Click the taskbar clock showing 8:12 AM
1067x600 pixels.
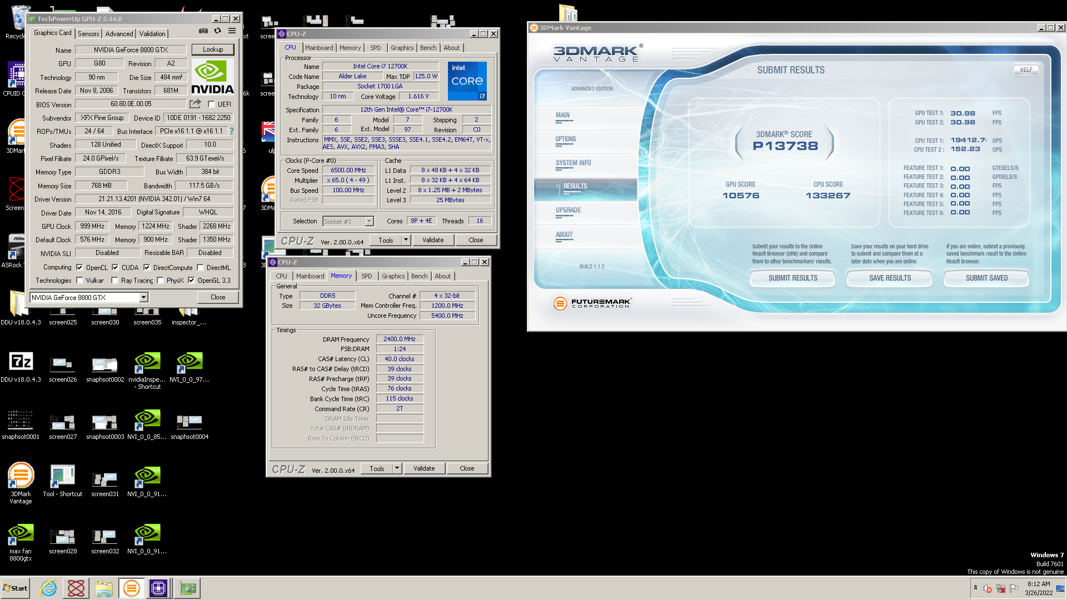click(1039, 588)
